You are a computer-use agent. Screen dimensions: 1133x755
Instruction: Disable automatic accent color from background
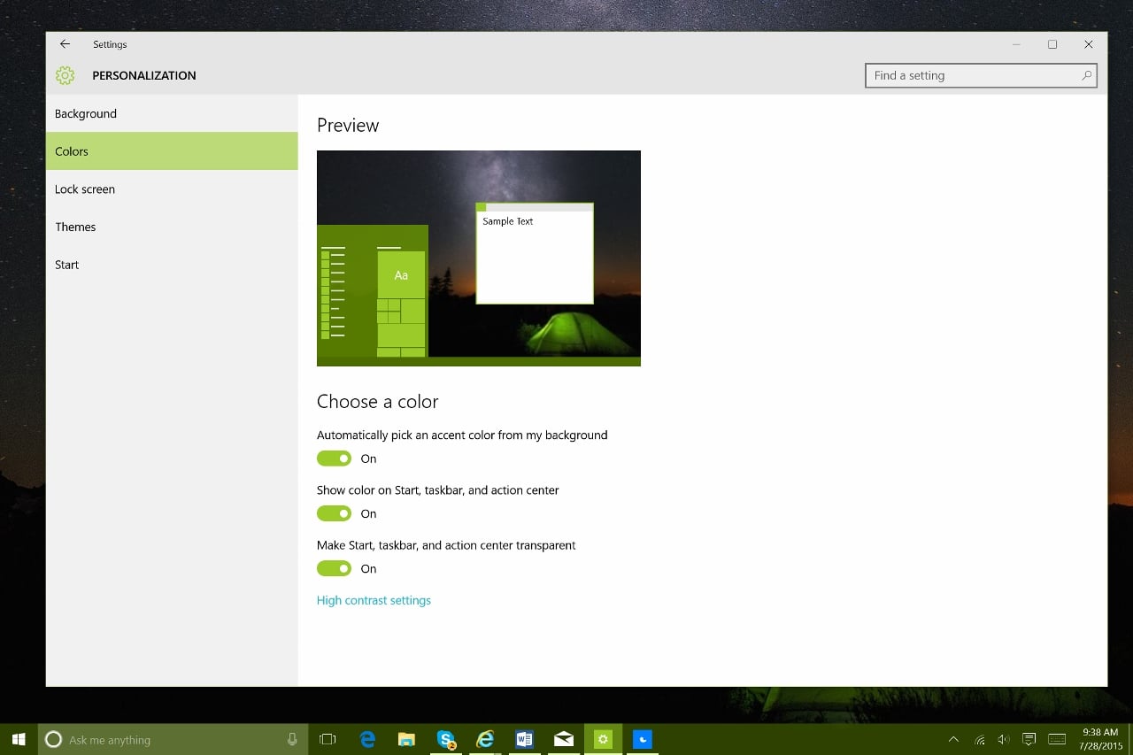click(334, 458)
